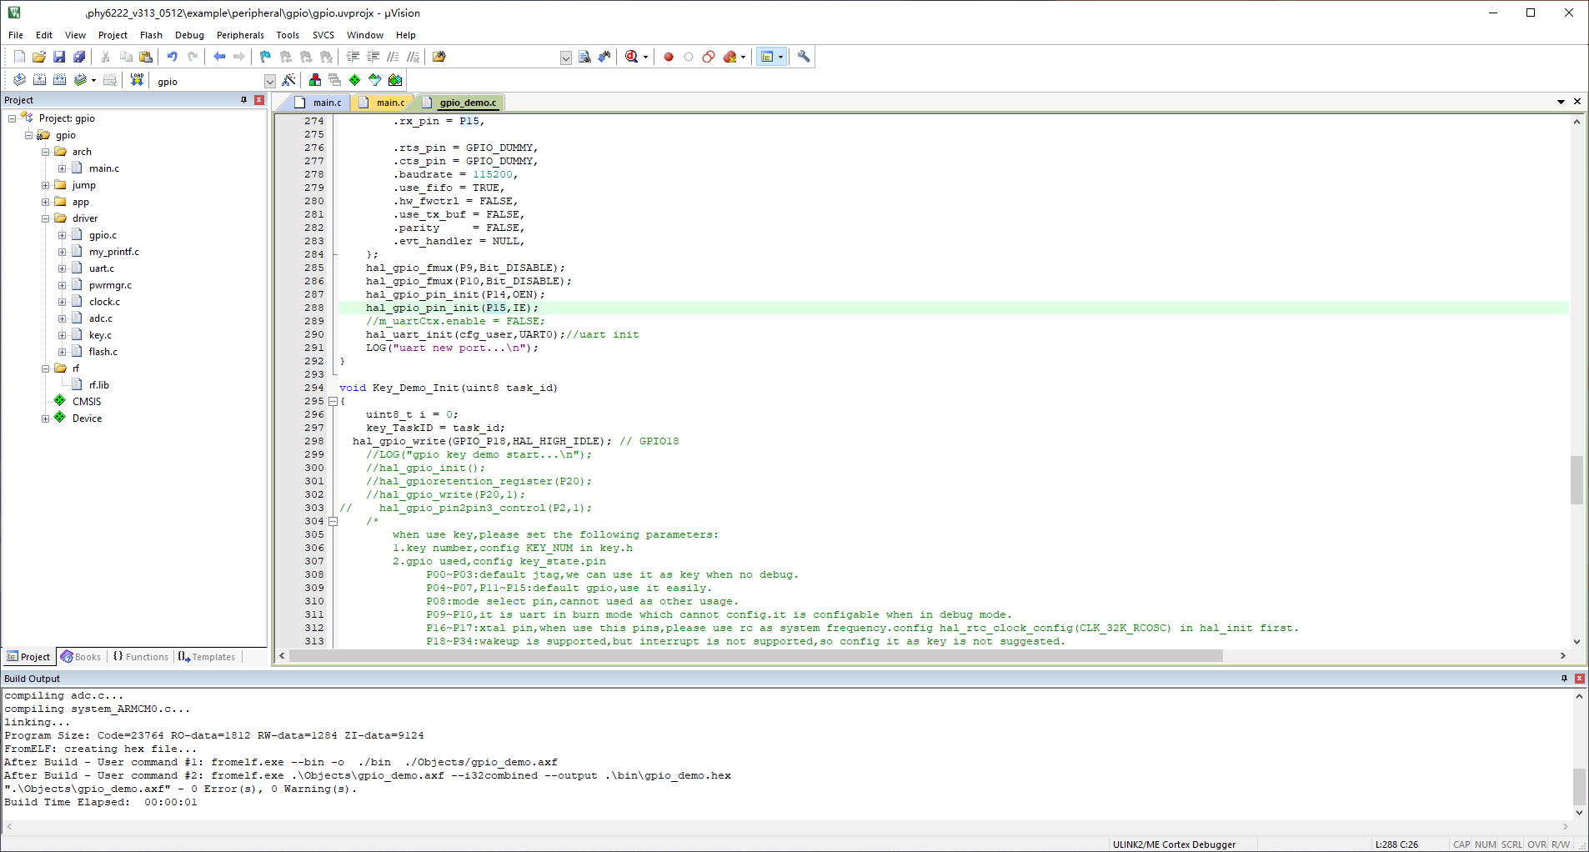Open the window layout dropdown arrow
The height and width of the screenshot is (852, 1589).
tap(780, 57)
